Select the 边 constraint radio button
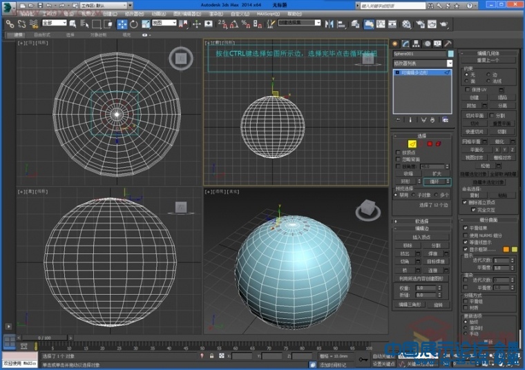 pos(488,75)
